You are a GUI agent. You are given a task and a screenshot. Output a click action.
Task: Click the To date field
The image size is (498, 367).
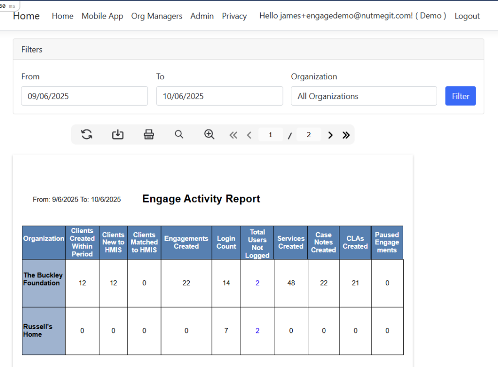point(219,96)
